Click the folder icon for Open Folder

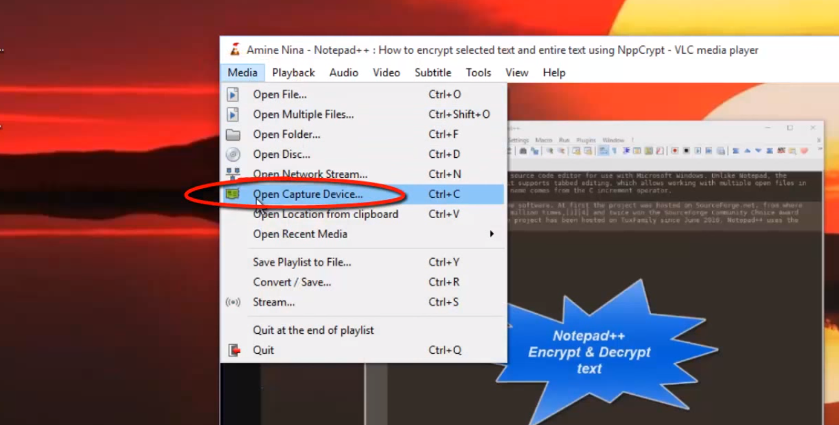[x=233, y=135]
